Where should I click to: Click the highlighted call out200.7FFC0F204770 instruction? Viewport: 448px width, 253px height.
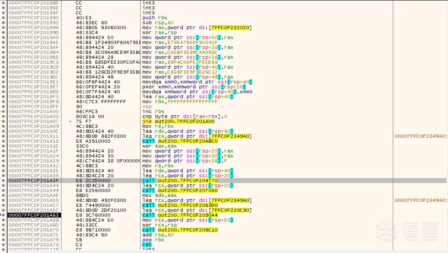point(180,180)
